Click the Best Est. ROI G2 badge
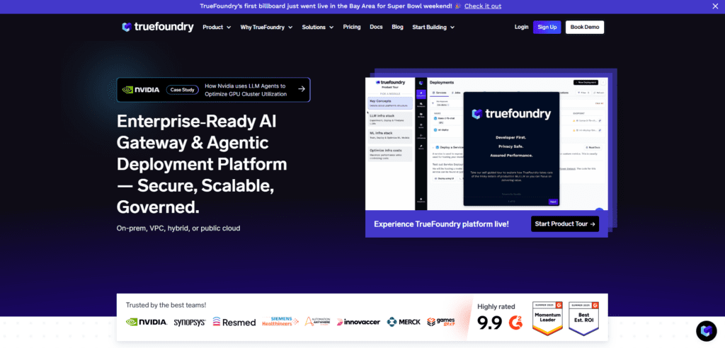Viewport: 725px width, 348px height. coord(583,318)
